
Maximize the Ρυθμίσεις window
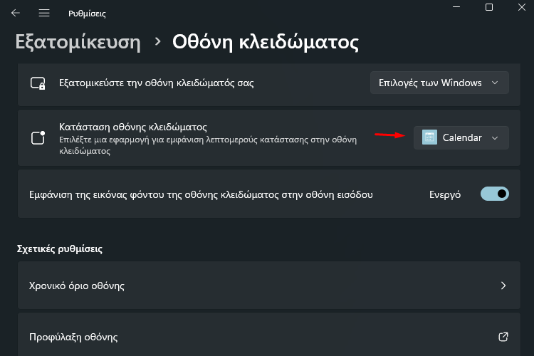point(489,7)
